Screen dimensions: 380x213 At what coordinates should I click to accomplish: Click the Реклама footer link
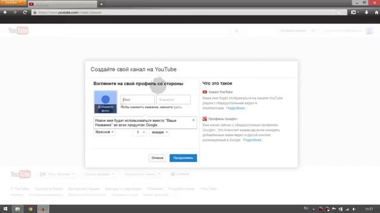pyautogui.click(x=155, y=189)
